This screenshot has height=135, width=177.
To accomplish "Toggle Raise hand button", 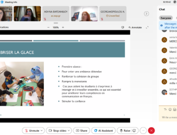I will tap(125, 130).
